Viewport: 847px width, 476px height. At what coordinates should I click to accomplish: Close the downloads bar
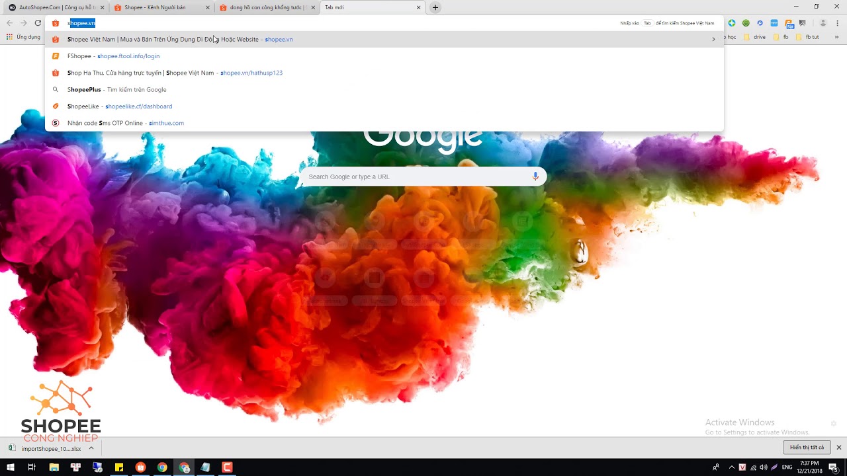point(839,448)
